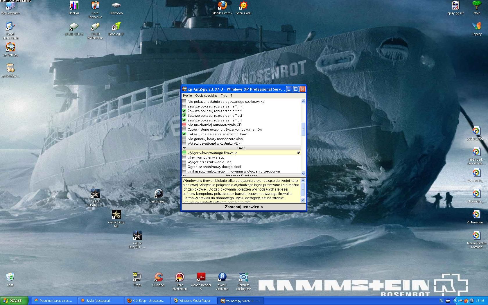
Task: Switch to Windows Media Player taskbar button
Action: pyautogui.click(x=194, y=301)
